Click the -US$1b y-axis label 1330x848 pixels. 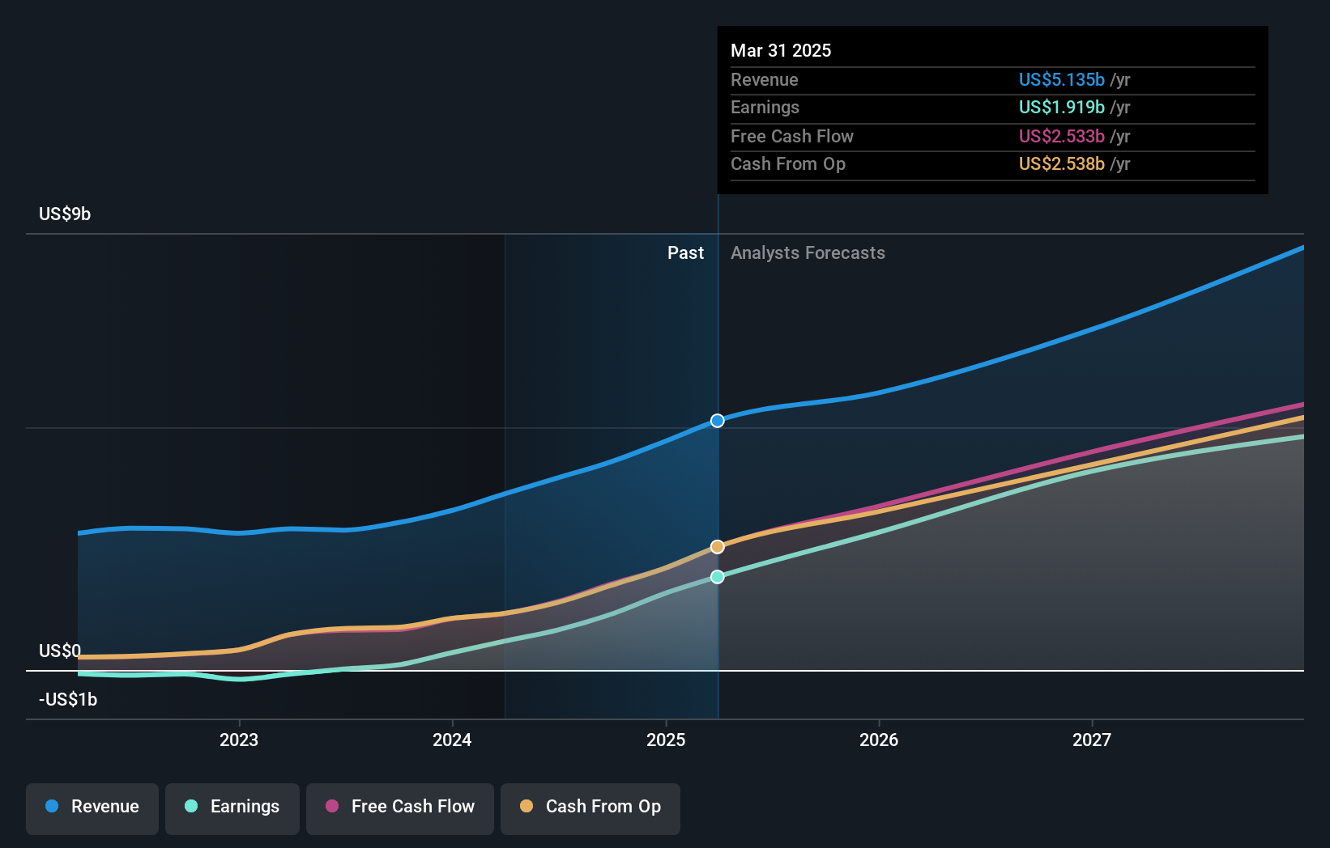tap(68, 699)
